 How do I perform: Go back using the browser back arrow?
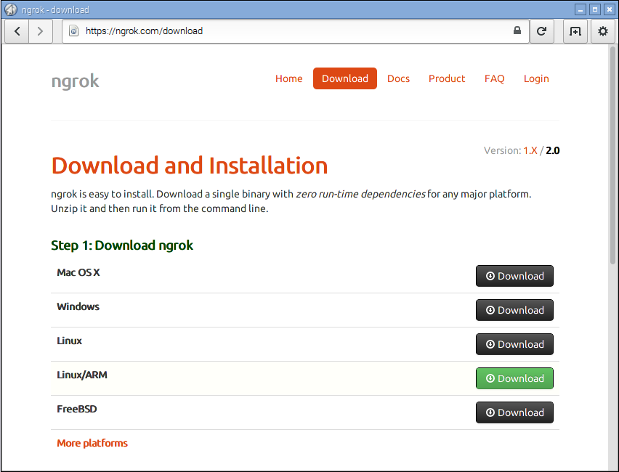(x=17, y=30)
